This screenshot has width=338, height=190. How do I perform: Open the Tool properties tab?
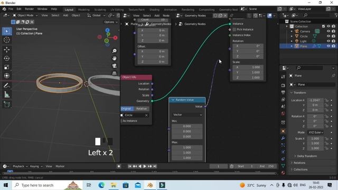click(283, 77)
